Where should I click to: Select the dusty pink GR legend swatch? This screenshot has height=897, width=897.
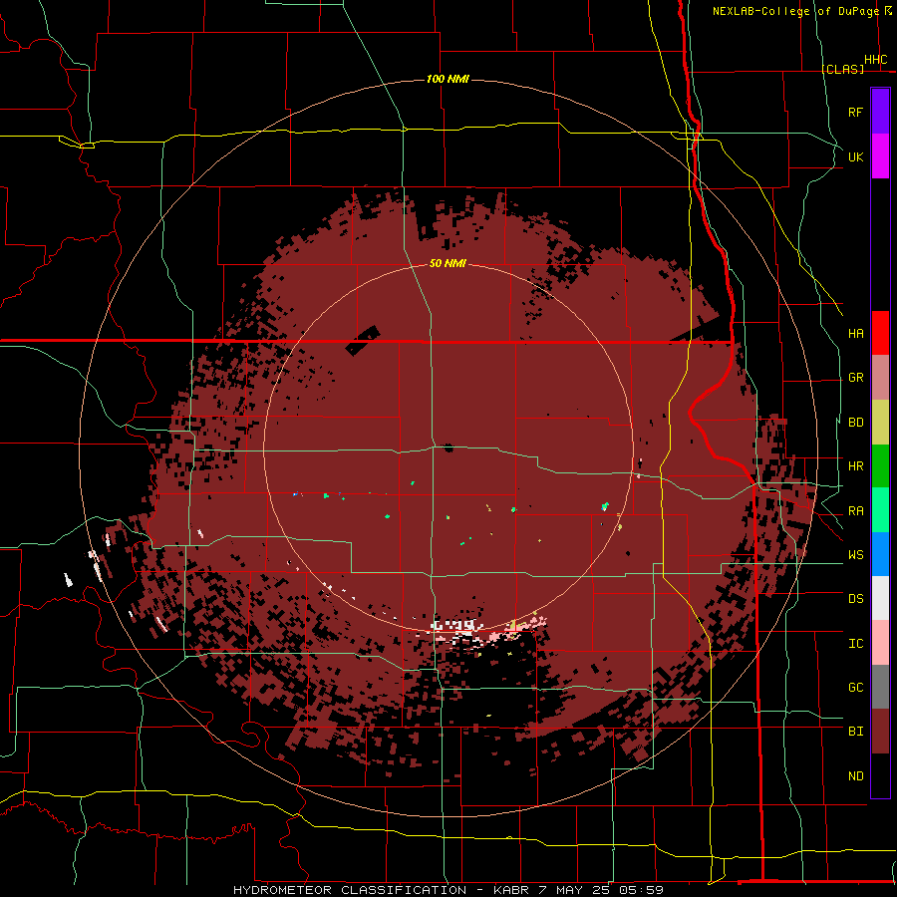880,378
